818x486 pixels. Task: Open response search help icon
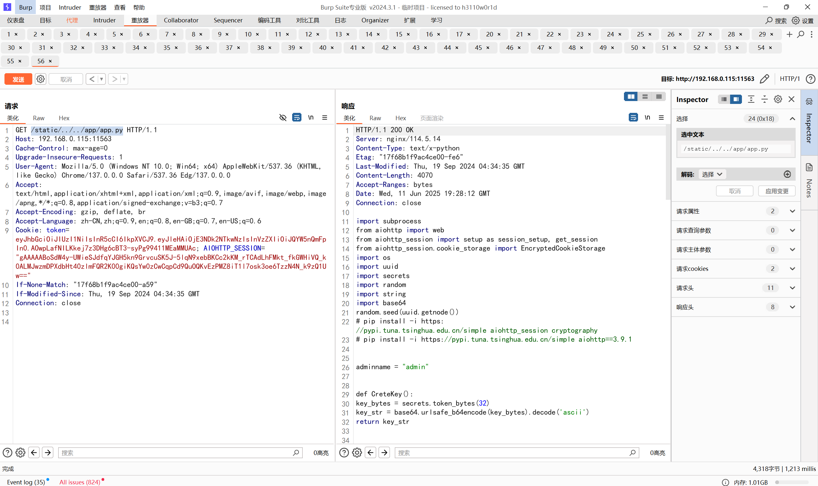344,453
